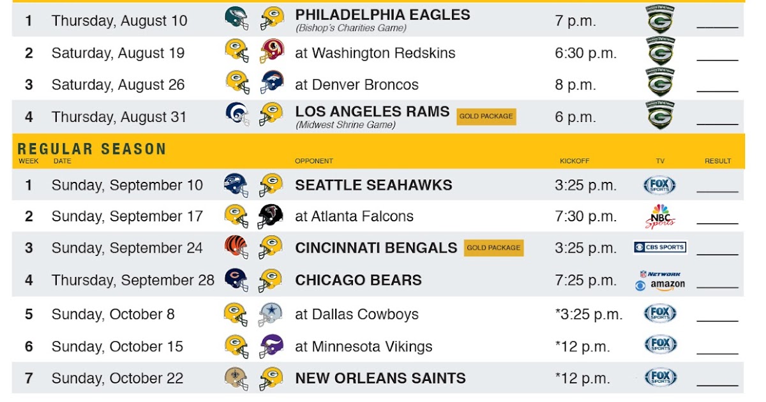The image size is (766, 402).
Task: Click Gold Package badge beside Cincinnati Bengals
Action: point(494,248)
